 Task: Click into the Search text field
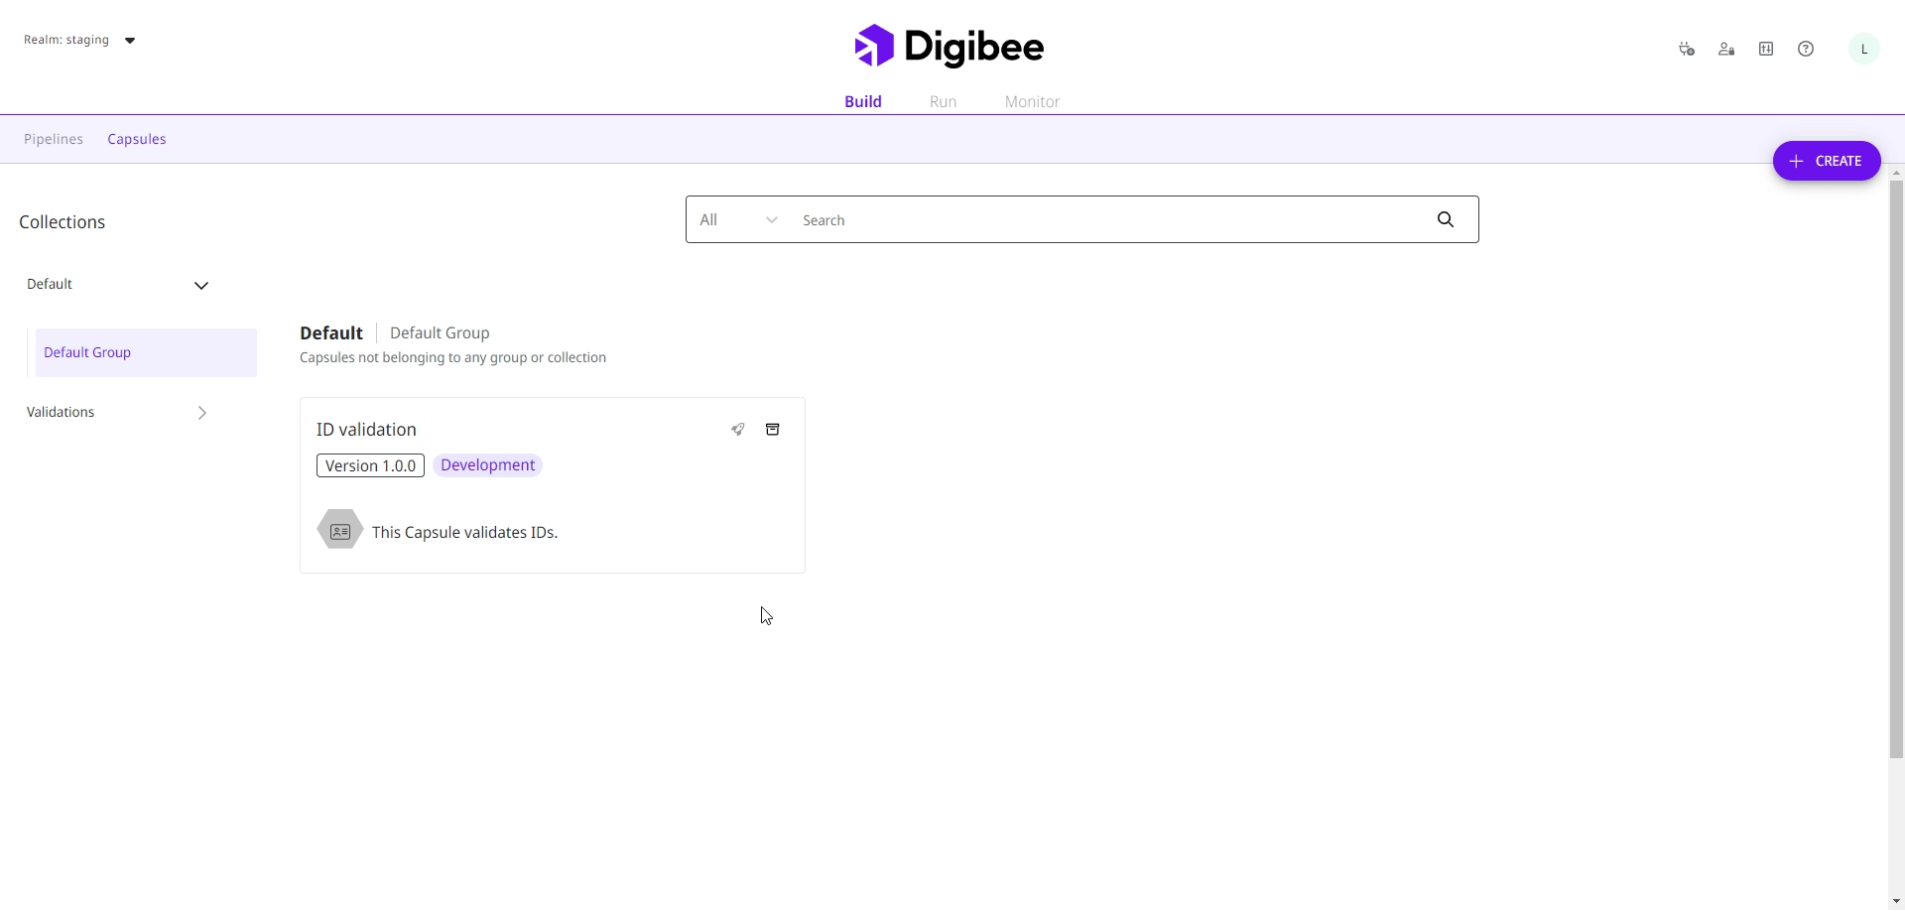[x=1101, y=219]
